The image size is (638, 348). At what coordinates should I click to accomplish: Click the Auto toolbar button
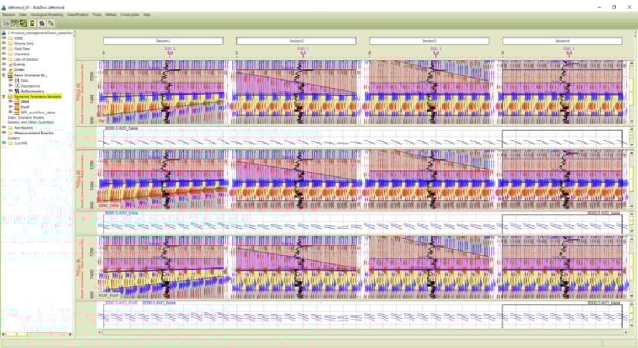(15, 23)
